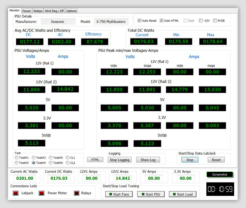Select the CL2 radio option
Screen dimensions: 246x208
pyautogui.click(x=68, y=163)
